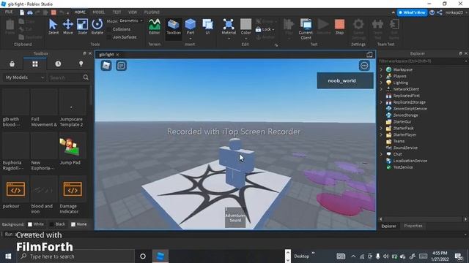Choose the Select tool in ribbon
Viewport: 469px width, 263px height.
[x=53, y=27]
